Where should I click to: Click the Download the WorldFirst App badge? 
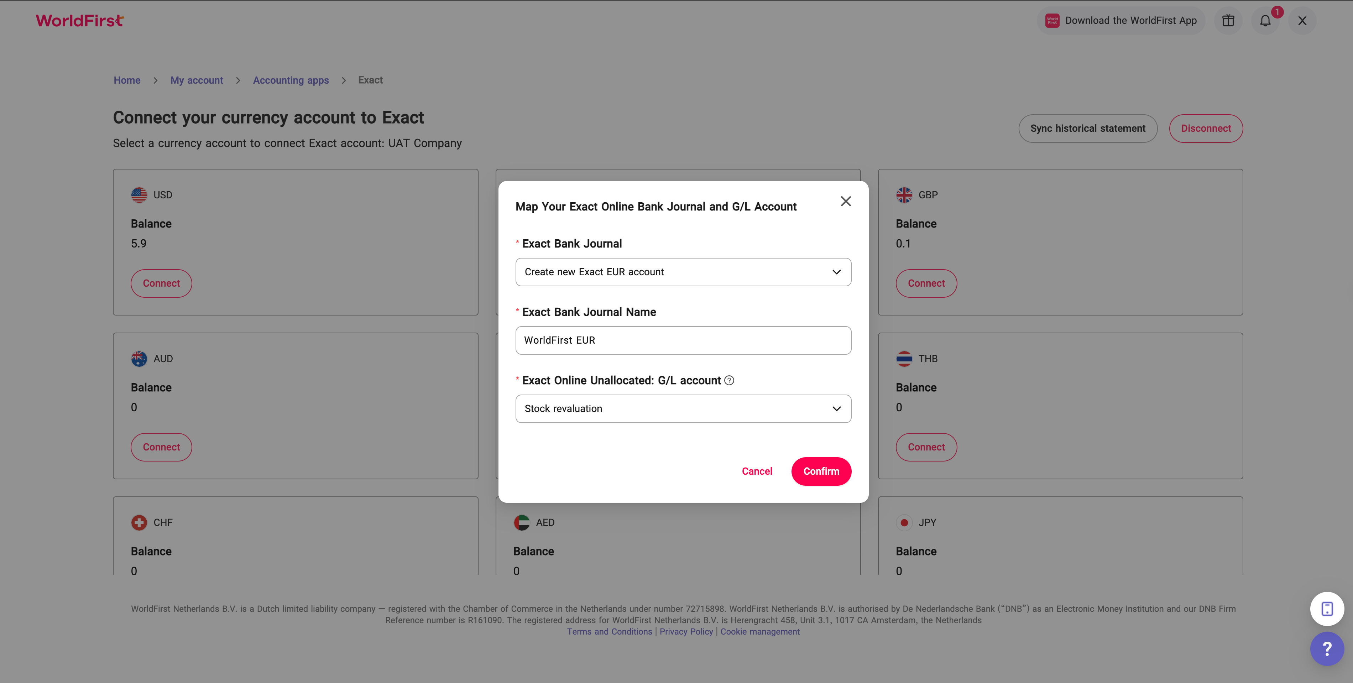[x=1121, y=21]
